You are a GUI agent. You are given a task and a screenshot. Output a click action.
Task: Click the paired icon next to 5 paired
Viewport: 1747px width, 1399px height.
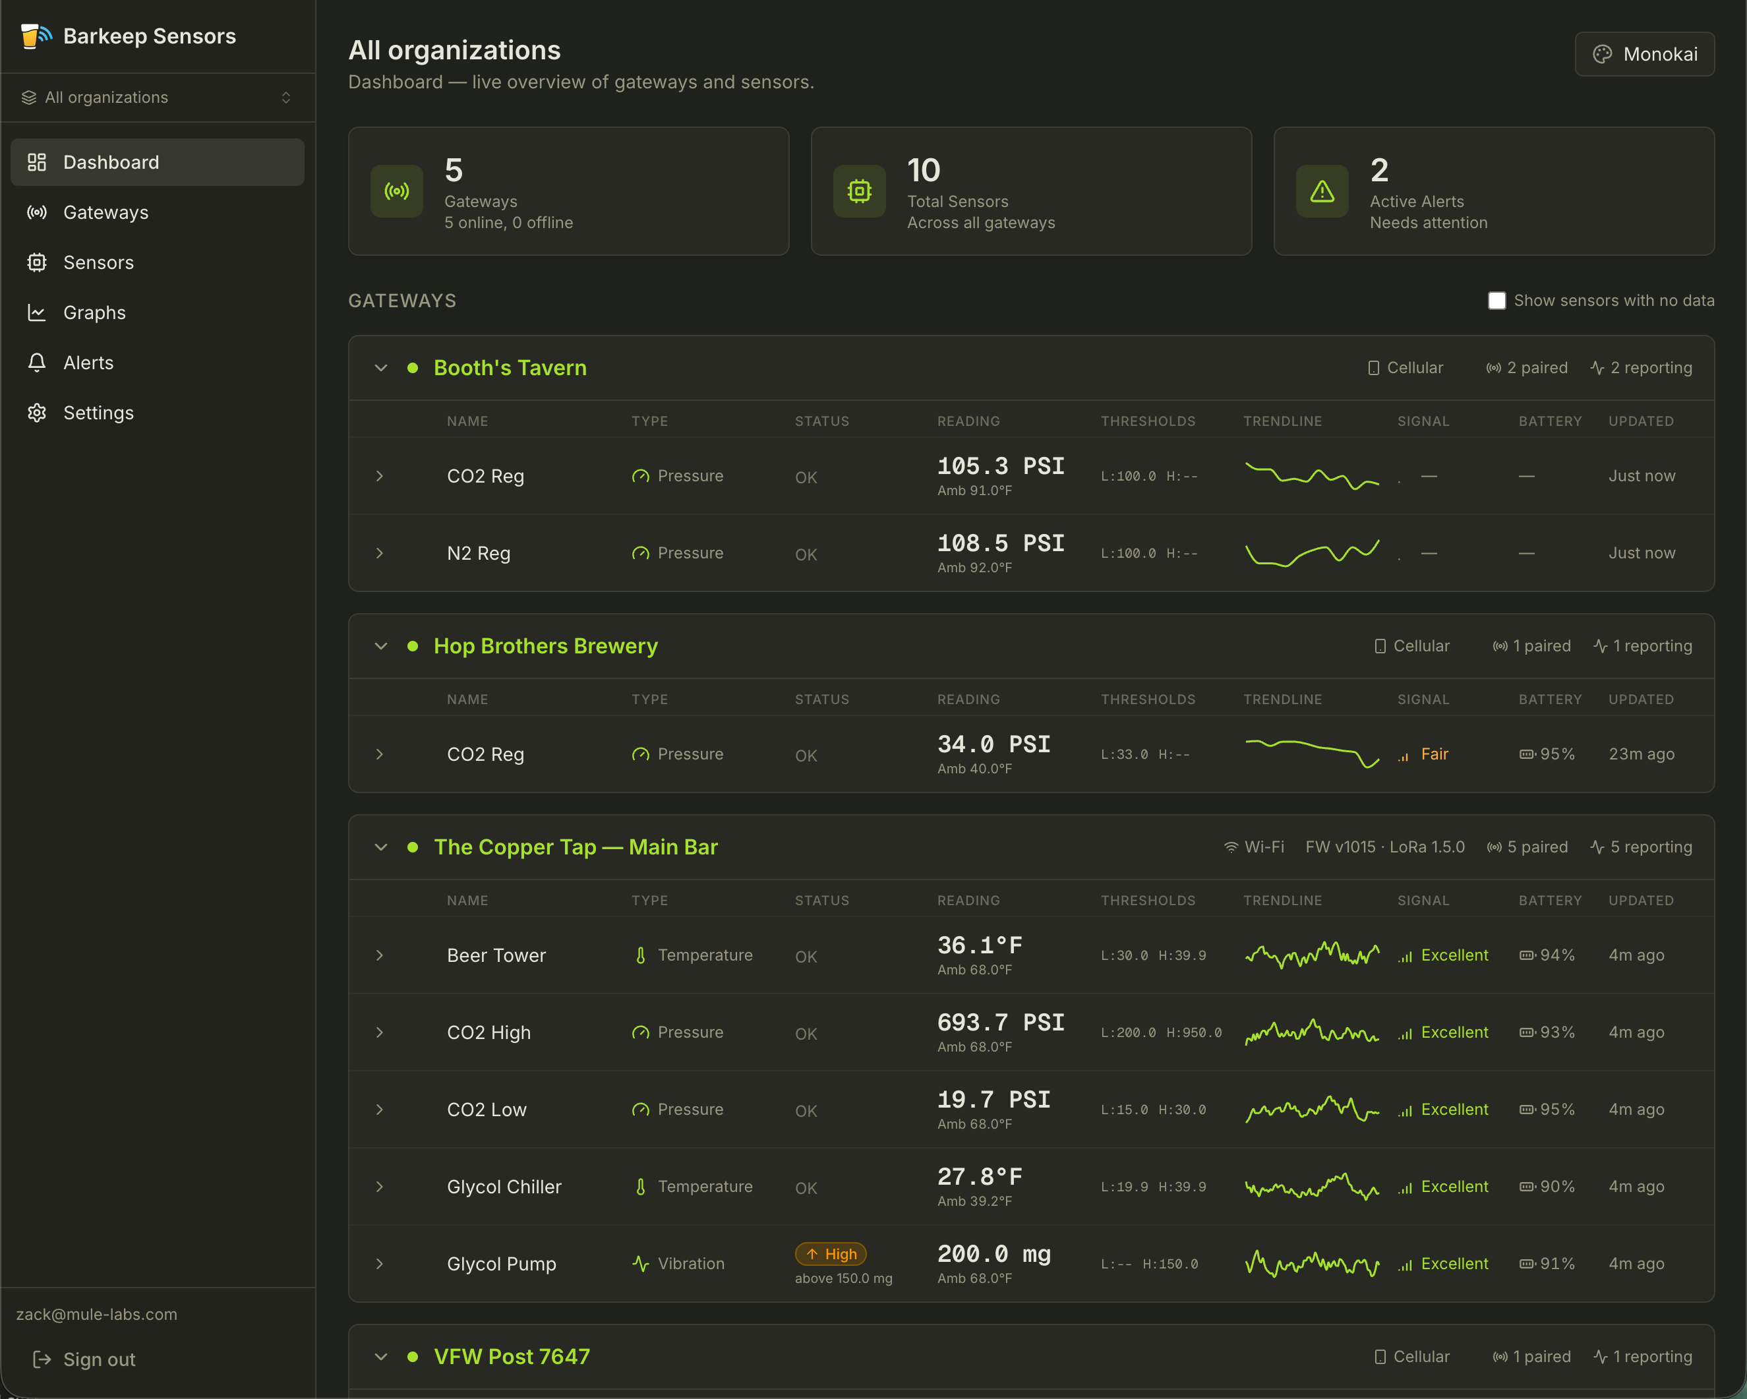click(1495, 847)
